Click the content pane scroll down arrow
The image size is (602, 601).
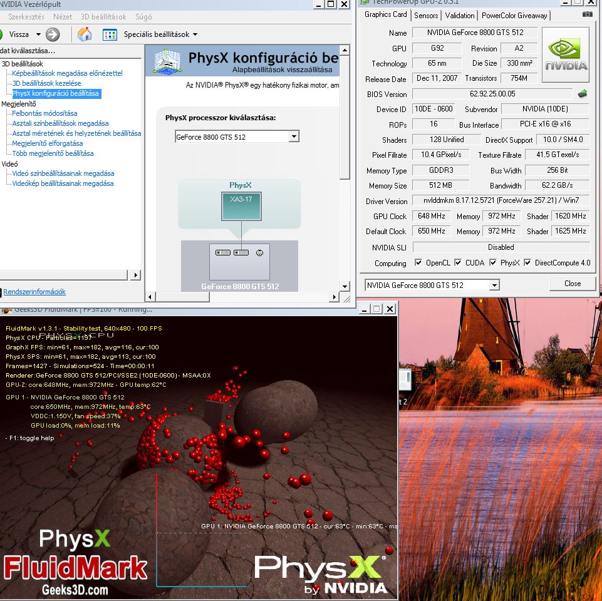345,286
